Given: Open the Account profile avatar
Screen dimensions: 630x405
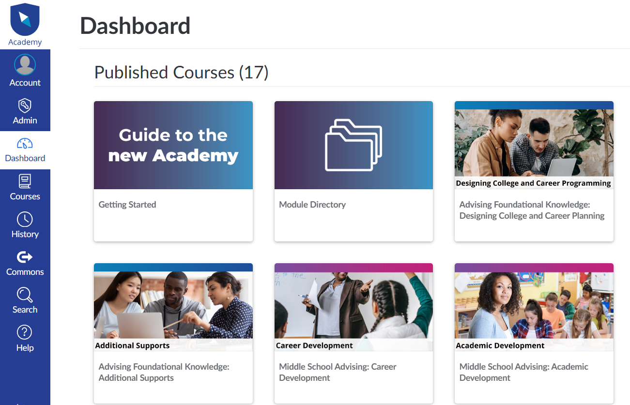Looking at the screenshot, I should pyautogui.click(x=25, y=64).
